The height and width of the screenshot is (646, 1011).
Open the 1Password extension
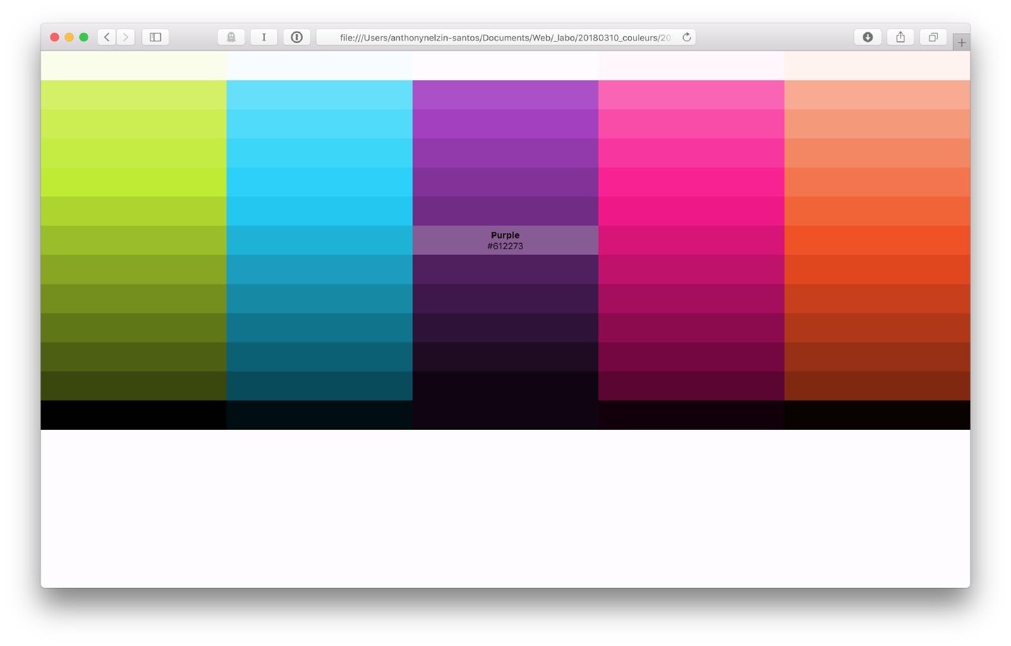(x=296, y=37)
